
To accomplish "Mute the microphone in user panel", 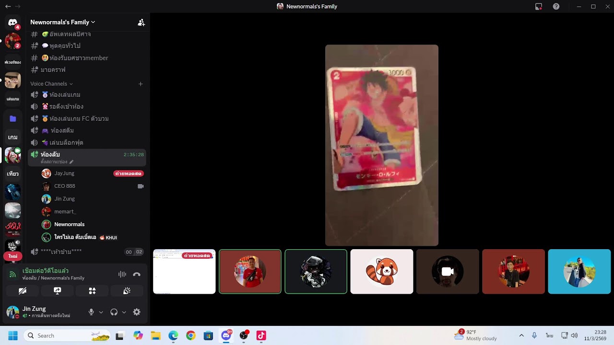I will coord(91,312).
